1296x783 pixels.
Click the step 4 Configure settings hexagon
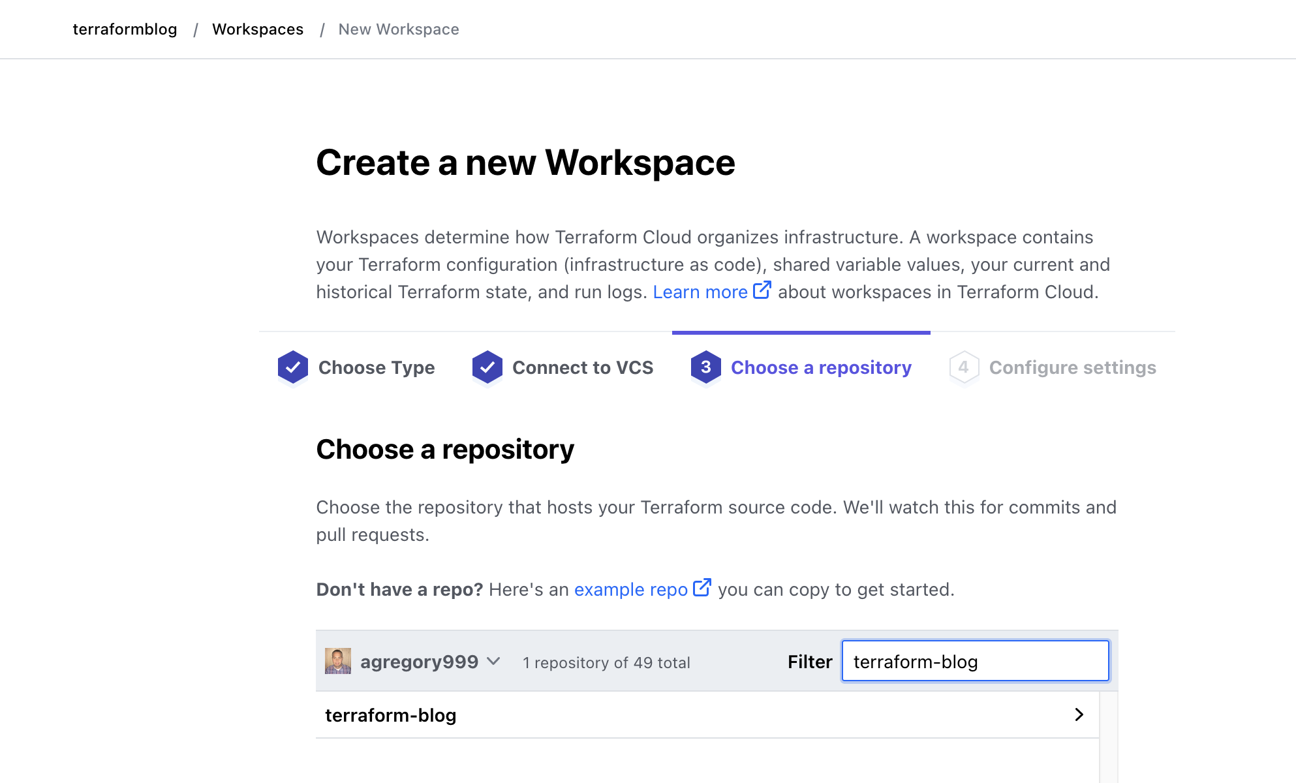pyautogui.click(x=963, y=367)
